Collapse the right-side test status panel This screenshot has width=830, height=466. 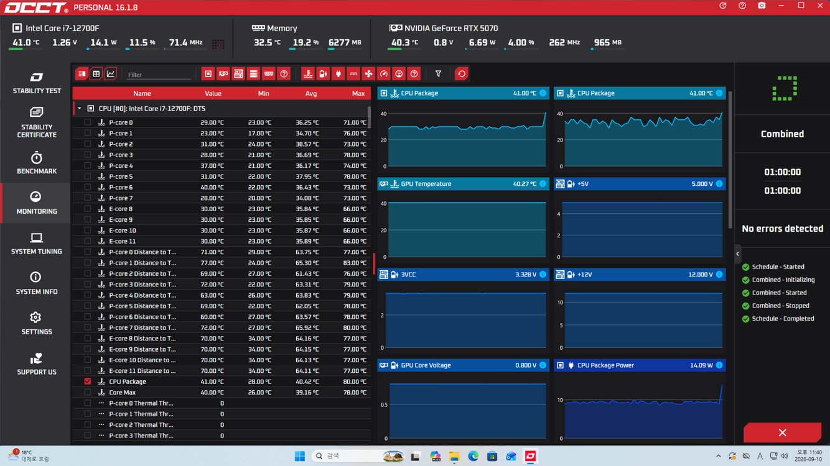click(x=738, y=254)
